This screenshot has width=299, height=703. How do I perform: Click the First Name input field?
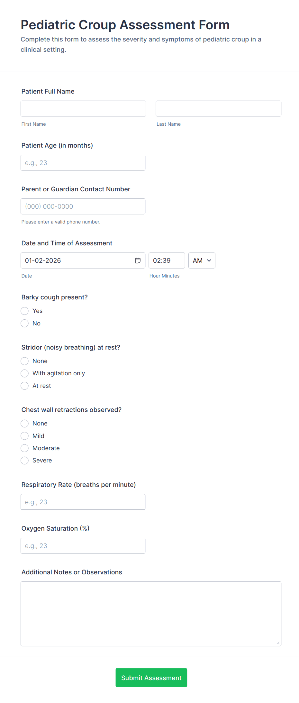pos(83,108)
